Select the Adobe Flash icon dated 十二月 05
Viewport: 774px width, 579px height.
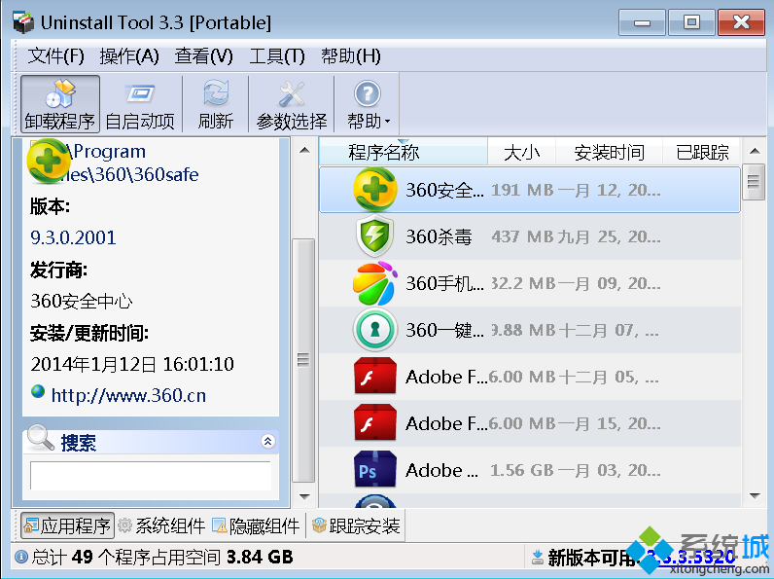pos(375,377)
